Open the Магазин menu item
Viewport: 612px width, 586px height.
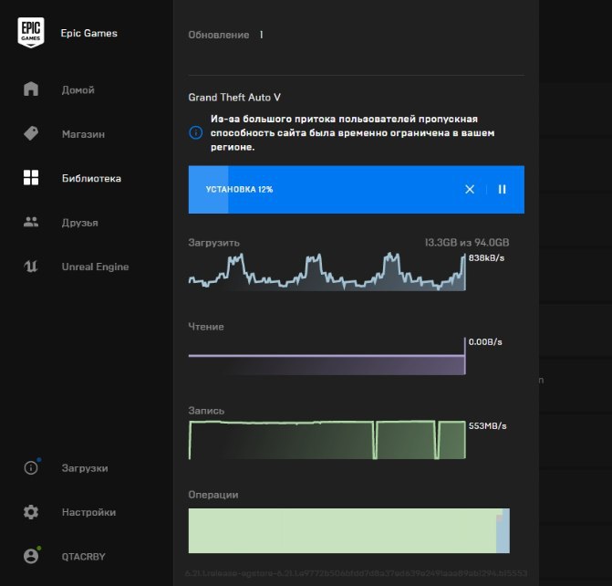83,134
